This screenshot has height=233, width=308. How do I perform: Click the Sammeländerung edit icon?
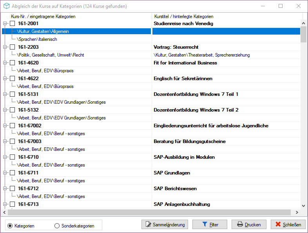tap(148, 224)
